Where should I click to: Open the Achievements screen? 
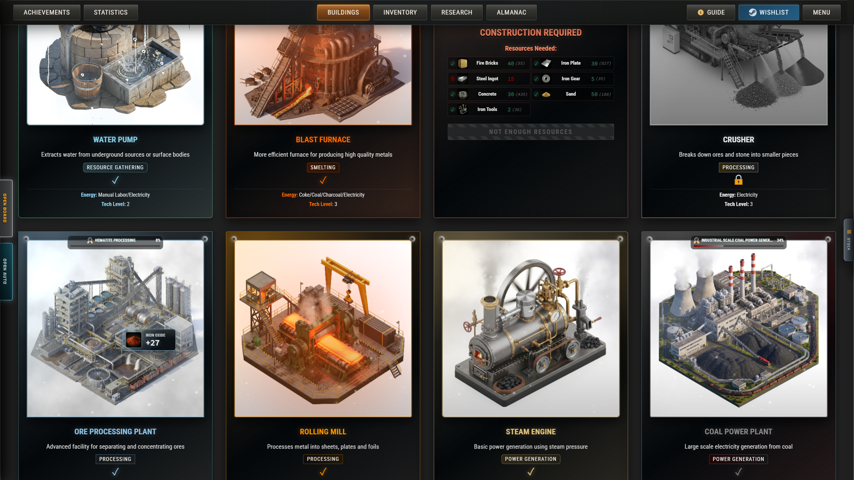47,12
